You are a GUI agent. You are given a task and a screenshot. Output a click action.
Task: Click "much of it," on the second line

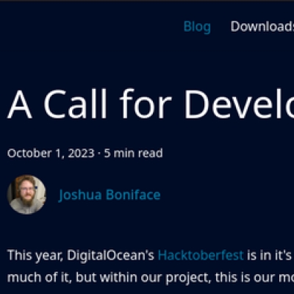(40, 277)
